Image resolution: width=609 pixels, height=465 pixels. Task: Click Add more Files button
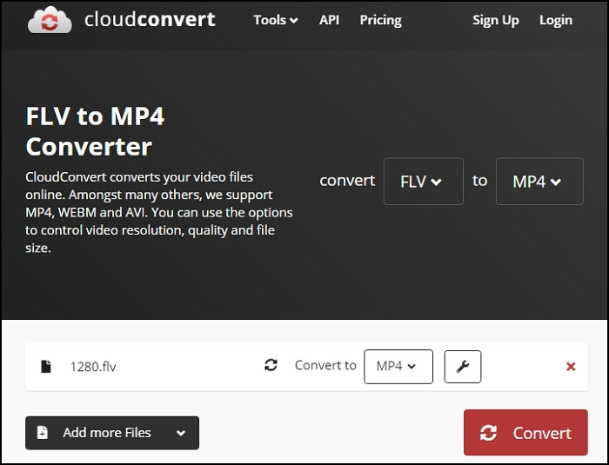click(x=112, y=433)
